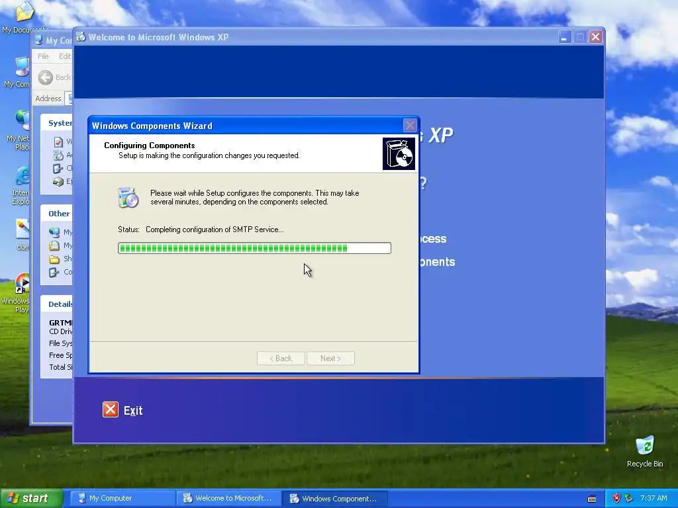The width and height of the screenshot is (678, 508).
Task: Open the My Documents desktop icon
Action: tap(24, 13)
